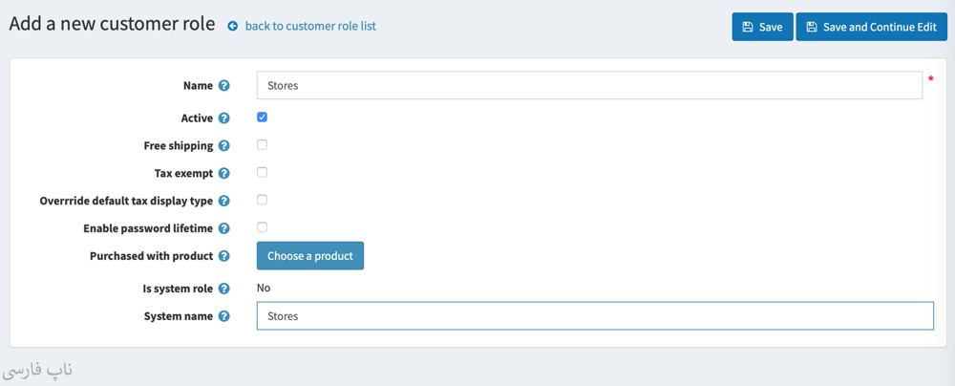Click Save and Continue Edit
The width and height of the screenshot is (955, 386).
pos(871,27)
